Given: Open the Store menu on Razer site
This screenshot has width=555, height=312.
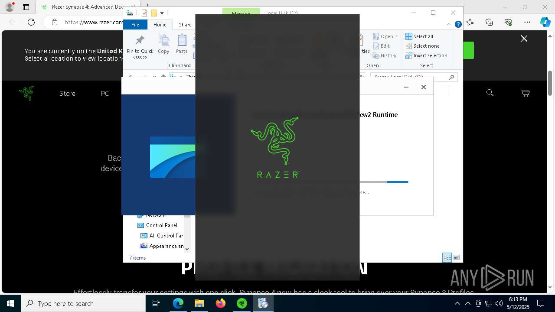Looking at the screenshot, I should pos(67,93).
